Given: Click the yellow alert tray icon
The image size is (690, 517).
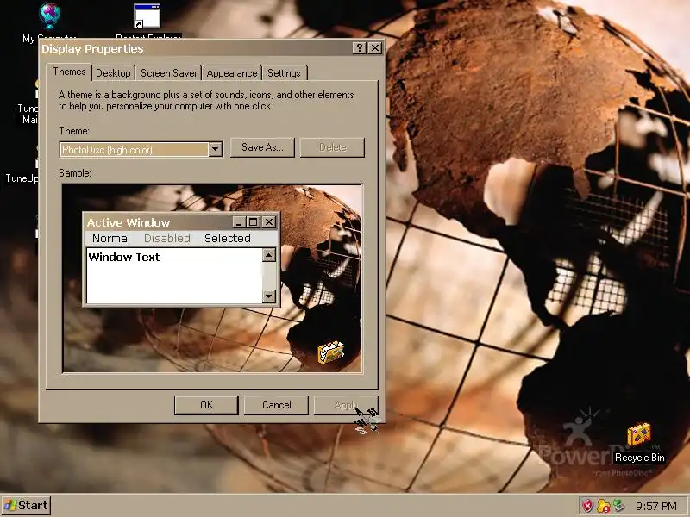Looking at the screenshot, I should coord(603,506).
